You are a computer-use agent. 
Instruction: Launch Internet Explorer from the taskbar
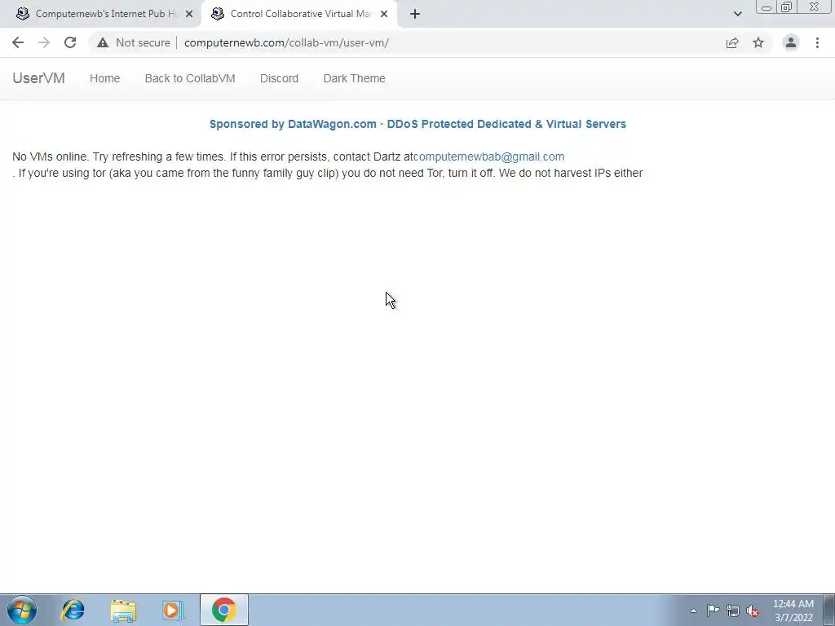pyautogui.click(x=73, y=610)
